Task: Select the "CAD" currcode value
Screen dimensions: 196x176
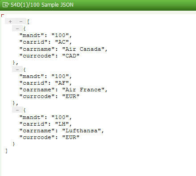Action: click(x=71, y=56)
